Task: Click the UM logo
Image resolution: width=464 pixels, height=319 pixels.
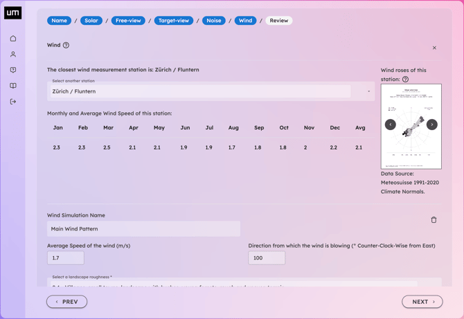Action: 13,13
